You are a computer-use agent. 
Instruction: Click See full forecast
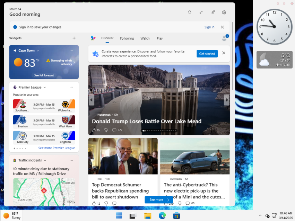[x=44, y=75]
